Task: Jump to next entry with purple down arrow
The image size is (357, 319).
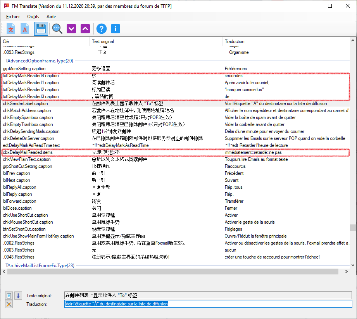Action: coord(71,29)
